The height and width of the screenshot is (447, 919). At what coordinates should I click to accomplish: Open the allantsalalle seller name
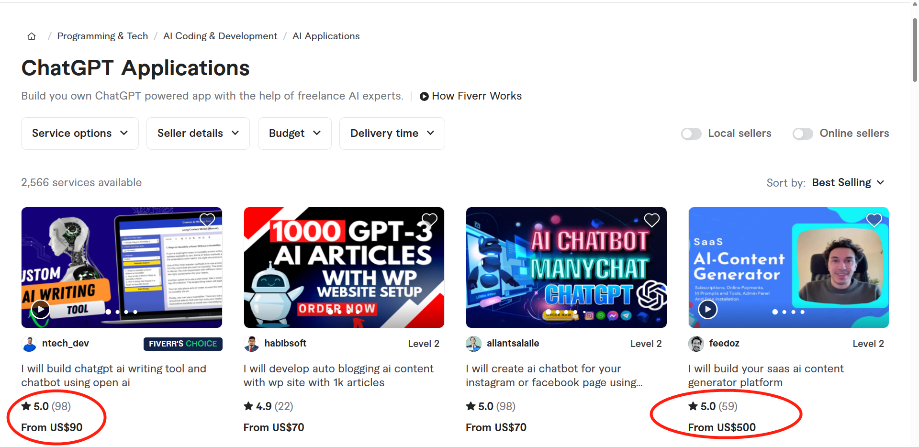tap(513, 344)
